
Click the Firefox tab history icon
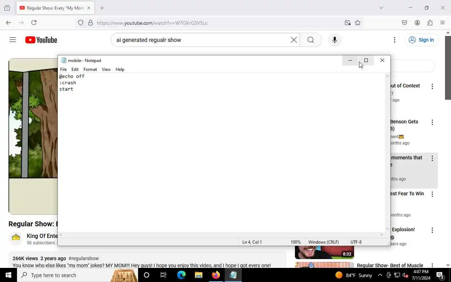click(7, 8)
